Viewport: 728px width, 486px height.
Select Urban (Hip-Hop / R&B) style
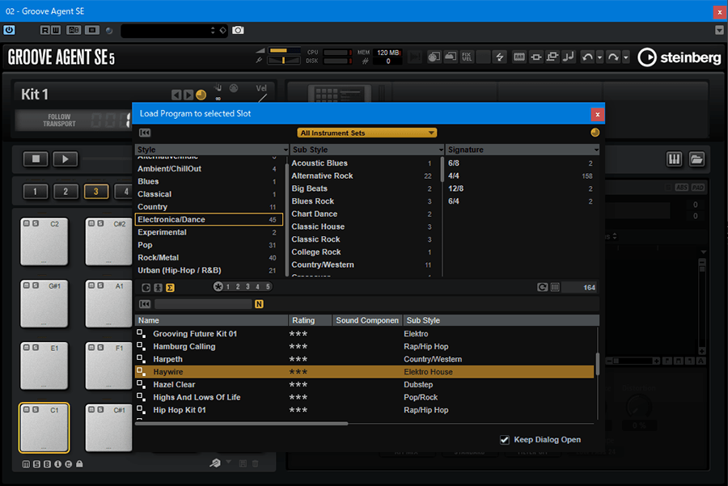coord(207,270)
